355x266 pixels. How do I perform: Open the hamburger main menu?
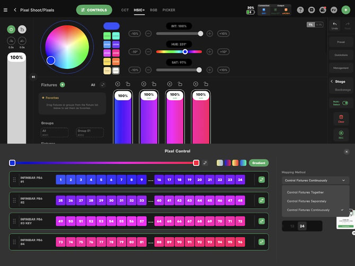pyautogui.click(x=5, y=10)
